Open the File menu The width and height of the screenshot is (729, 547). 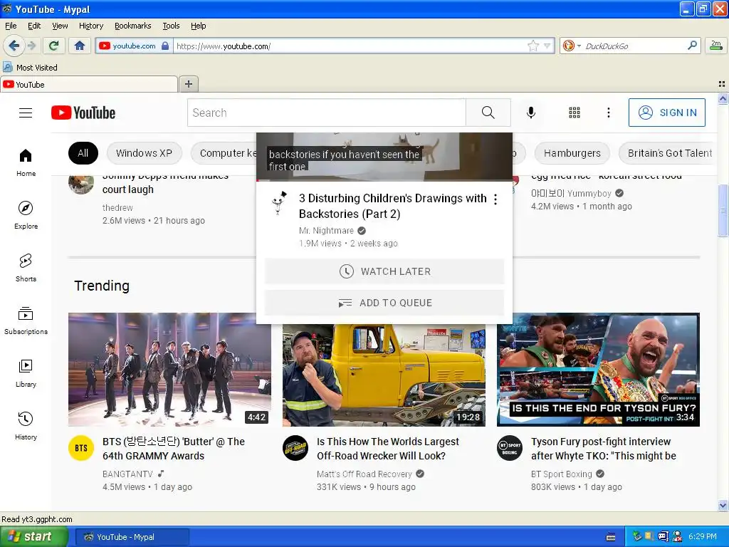click(11, 26)
